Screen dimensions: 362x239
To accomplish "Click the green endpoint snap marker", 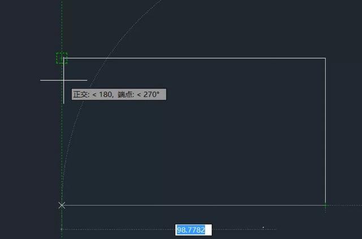I will pyautogui.click(x=62, y=58).
